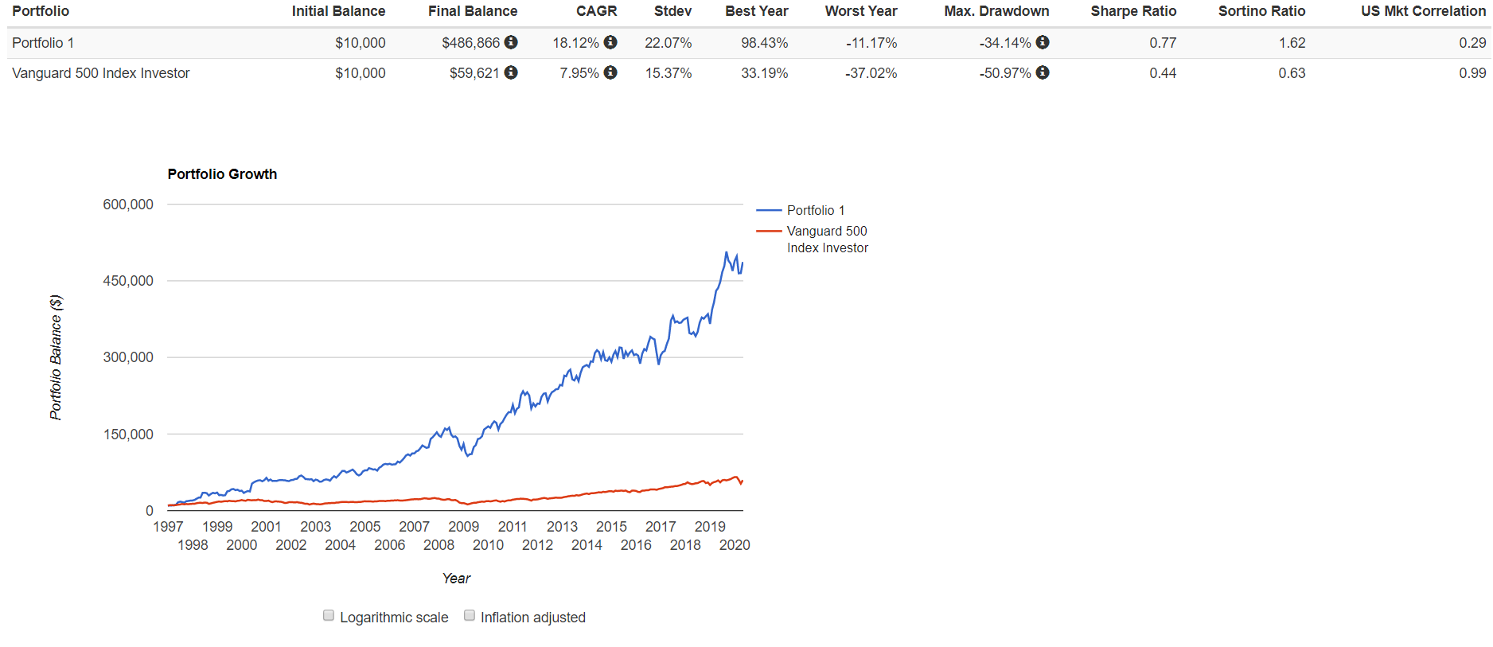Select the Max. Drawdown column header
Image resolution: width=1493 pixels, height=647 pixels.
tap(996, 11)
